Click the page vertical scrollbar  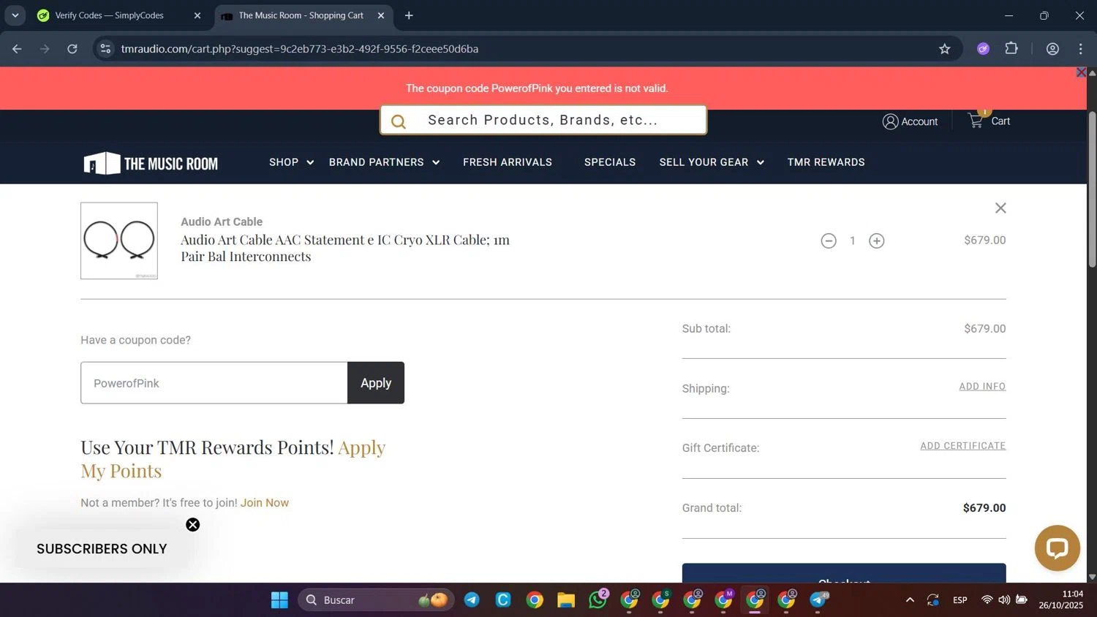pyautogui.click(x=1092, y=190)
